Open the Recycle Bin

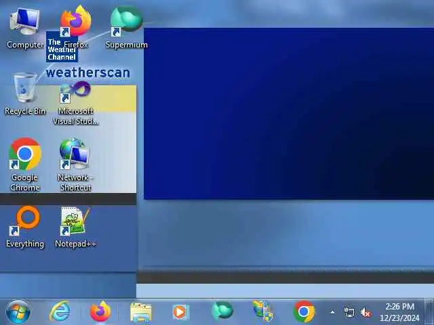click(x=25, y=94)
